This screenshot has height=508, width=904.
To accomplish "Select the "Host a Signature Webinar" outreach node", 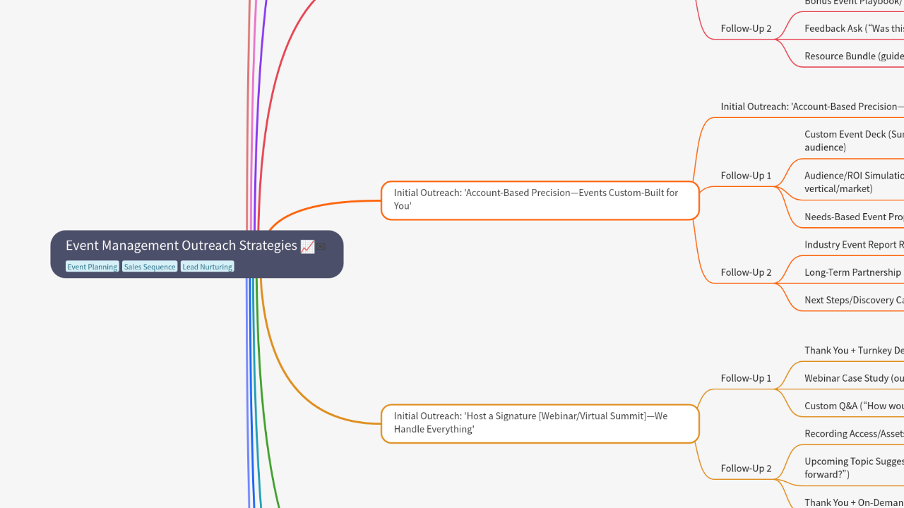I will (540, 423).
